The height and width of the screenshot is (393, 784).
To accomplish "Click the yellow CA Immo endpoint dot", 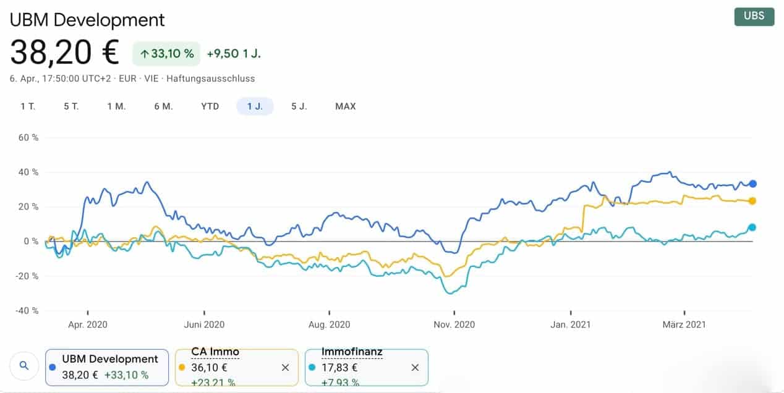I will [x=752, y=201].
